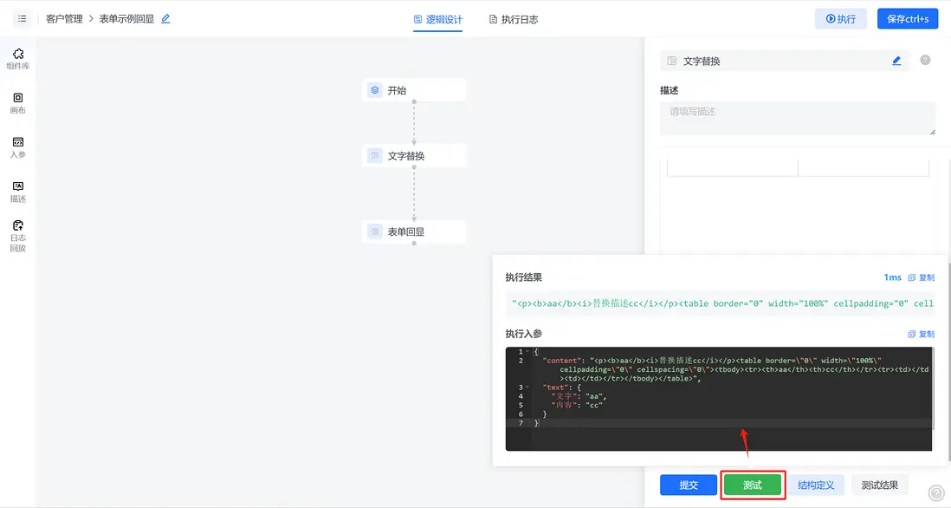Screen dimensions: 951x508
Task: Select the 开始 node on canvas
Action: pos(414,90)
